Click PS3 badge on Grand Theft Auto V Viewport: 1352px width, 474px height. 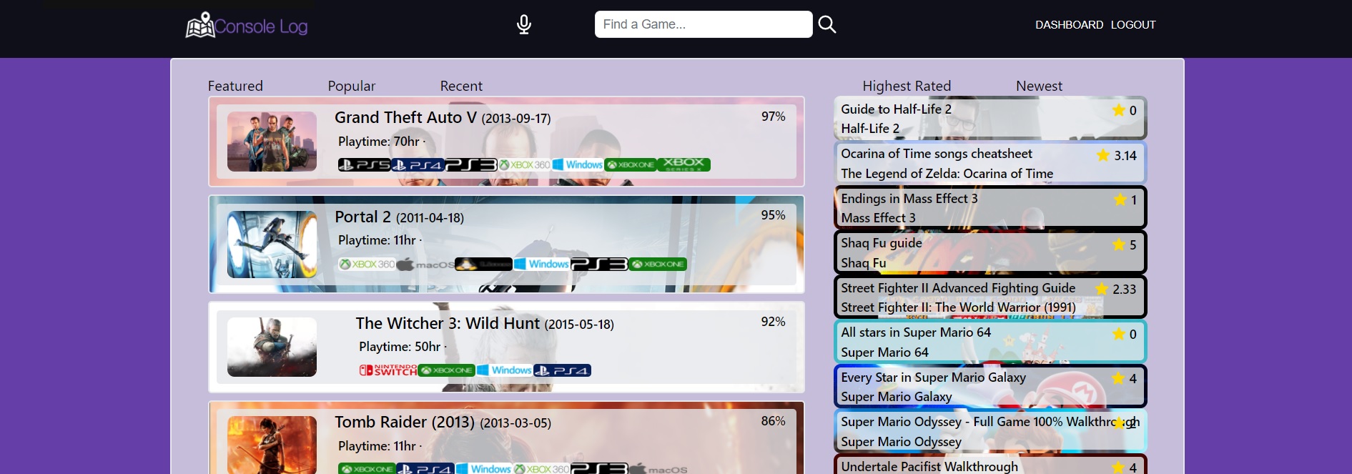(x=471, y=165)
